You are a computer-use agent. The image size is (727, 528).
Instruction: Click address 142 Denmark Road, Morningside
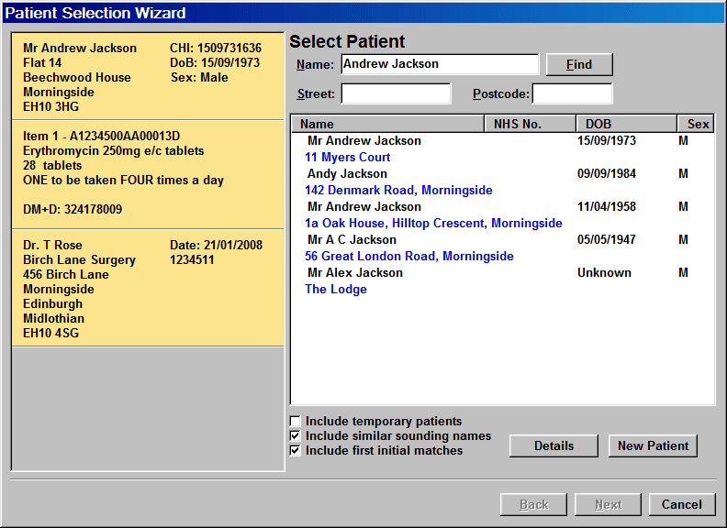(398, 191)
